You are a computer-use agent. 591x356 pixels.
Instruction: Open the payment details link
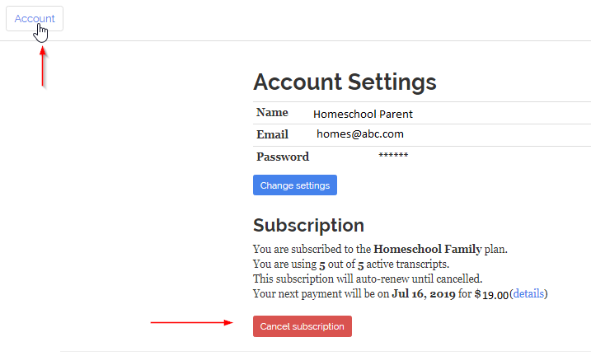point(530,293)
